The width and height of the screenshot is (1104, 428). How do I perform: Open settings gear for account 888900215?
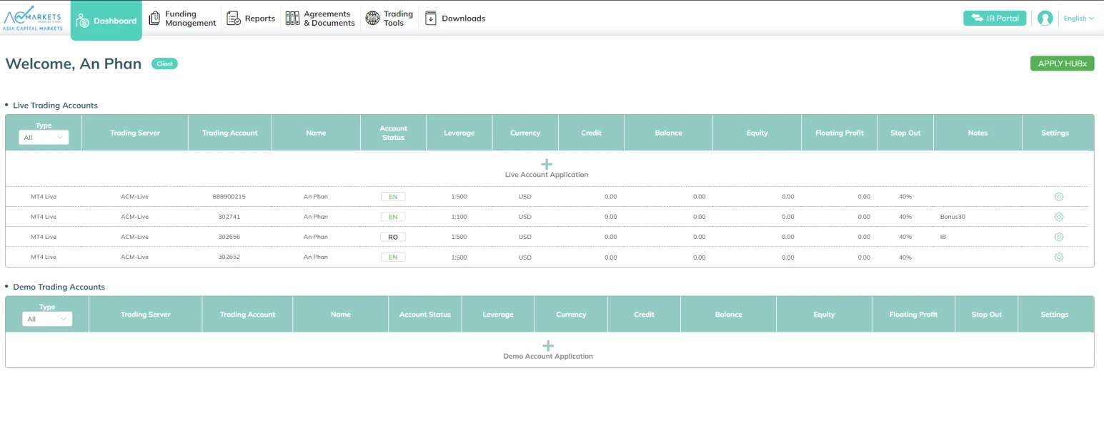(x=1058, y=197)
